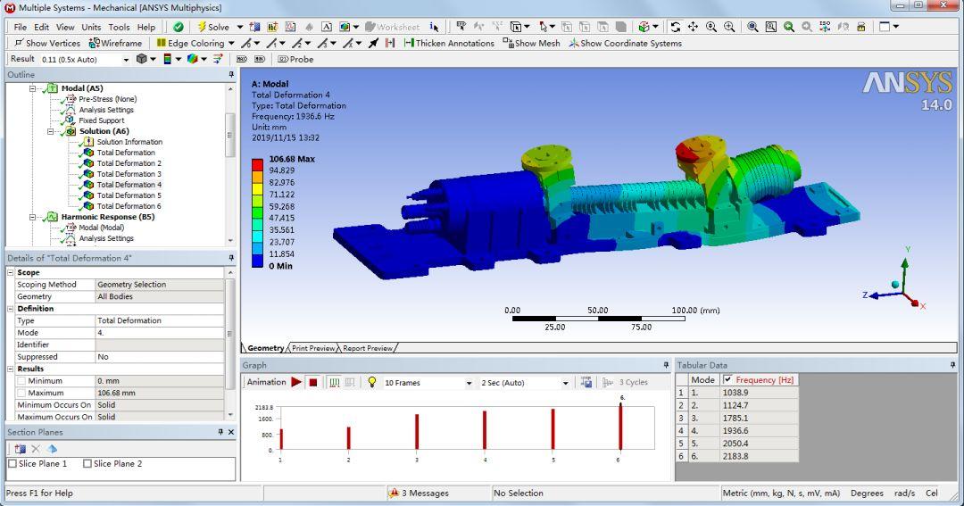Stop the animation

[x=313, y=383]
